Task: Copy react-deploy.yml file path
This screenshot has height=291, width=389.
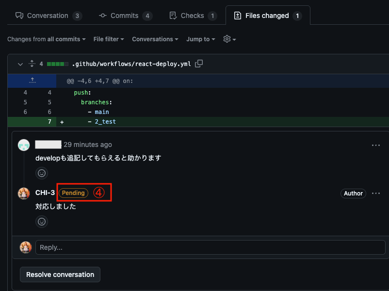Action: tap(199, 64)
